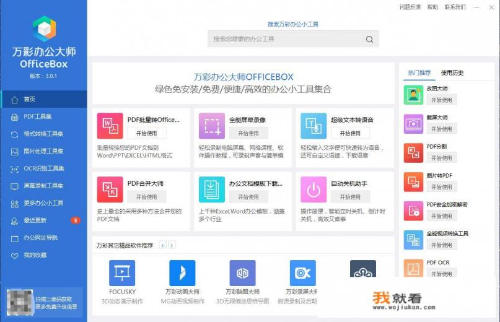Image resolution: width=500 pixels, height=322 pixels.
Task: Show previous recommended software page
Action: coord(162,245)
